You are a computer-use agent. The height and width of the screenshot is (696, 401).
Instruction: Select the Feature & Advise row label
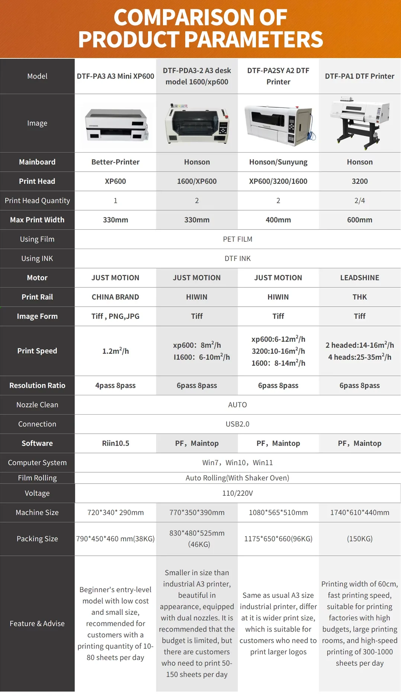[37, 623]
